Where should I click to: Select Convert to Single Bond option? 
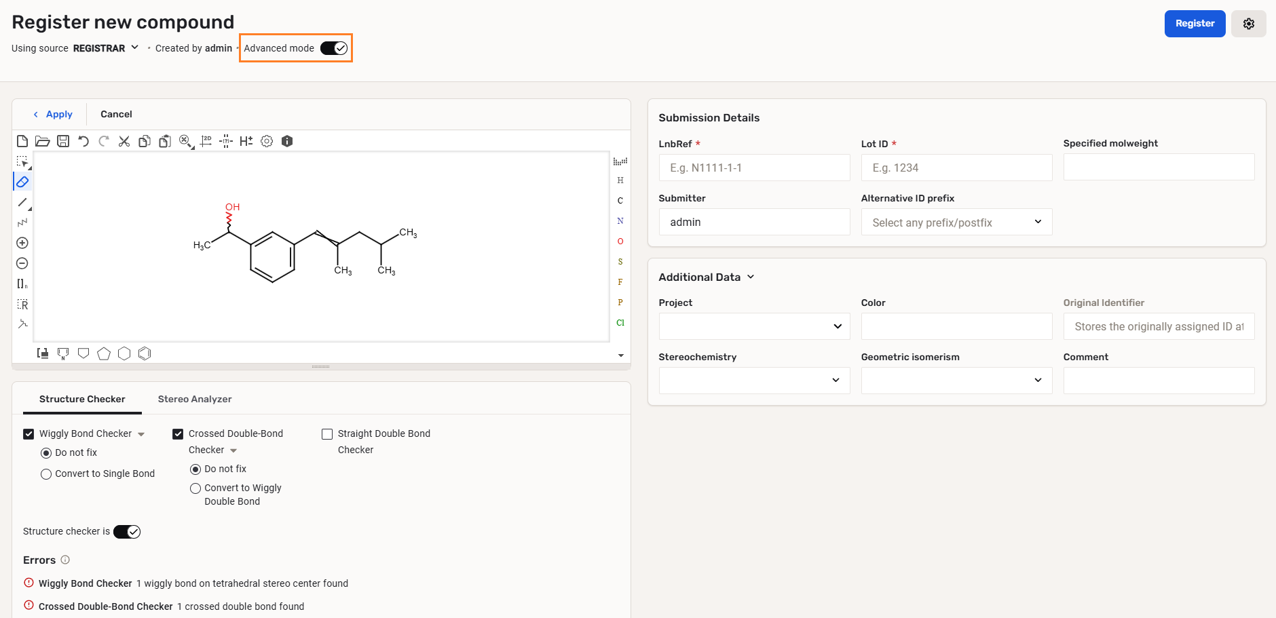[46, 474]
